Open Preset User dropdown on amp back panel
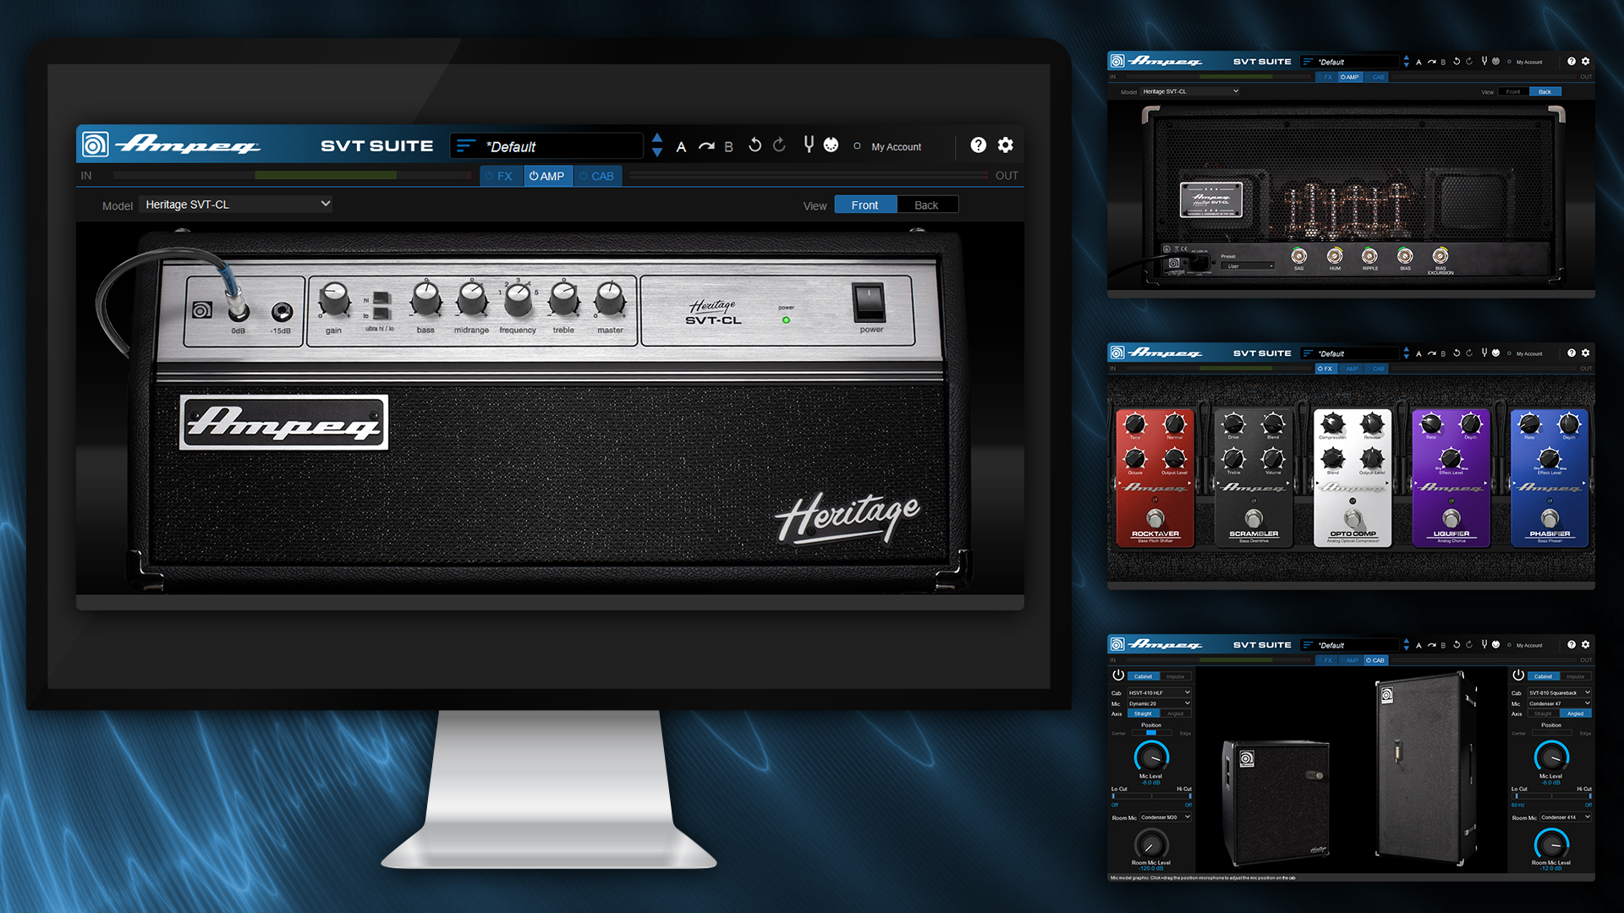Screen dimensions: 1624x913 [x=1248, y=266]
